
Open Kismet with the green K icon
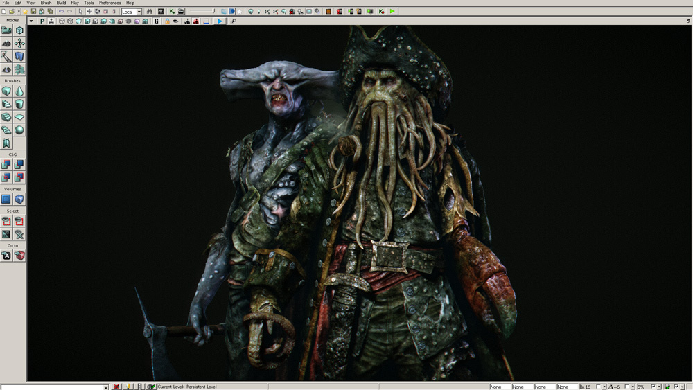[x=172, y=12]
